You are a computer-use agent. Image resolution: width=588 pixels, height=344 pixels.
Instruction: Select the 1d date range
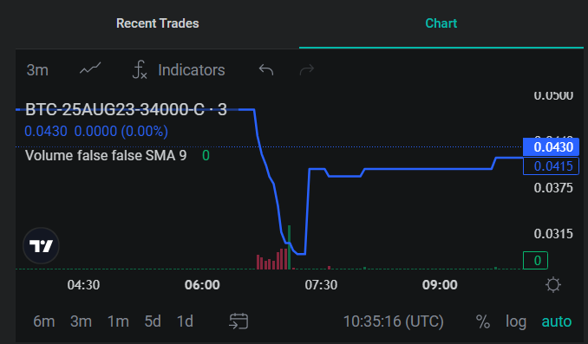tap(185, 321)
